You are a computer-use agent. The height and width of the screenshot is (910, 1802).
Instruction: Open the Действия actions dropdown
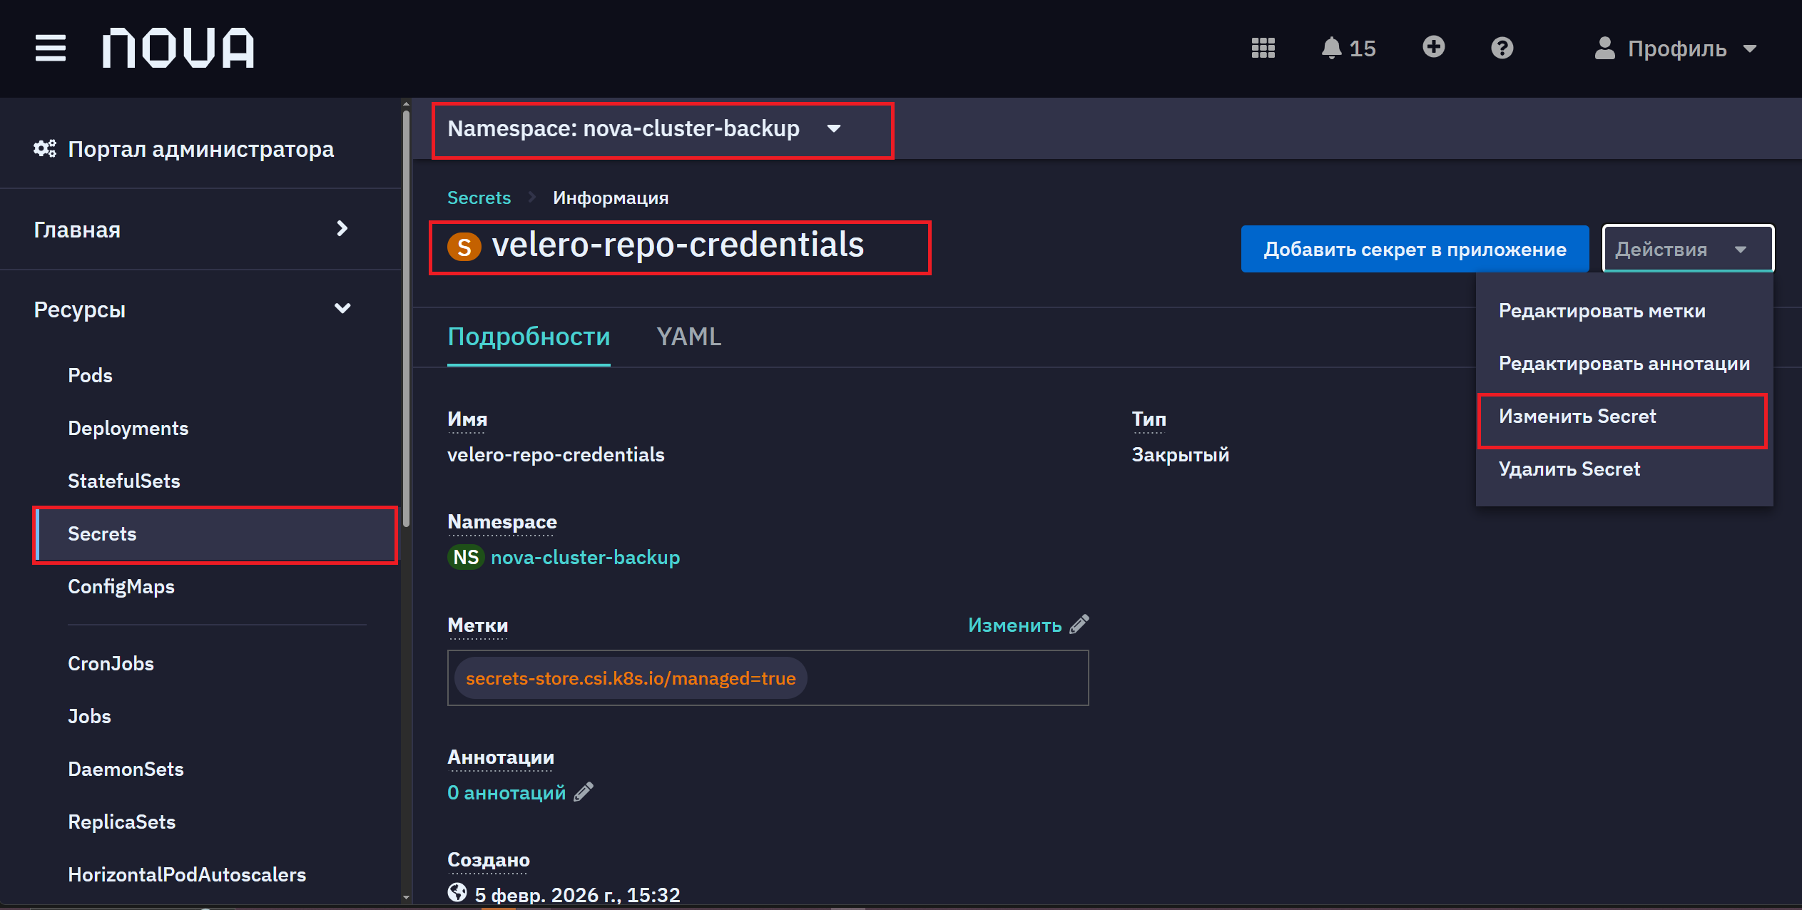pos(1687,248)
